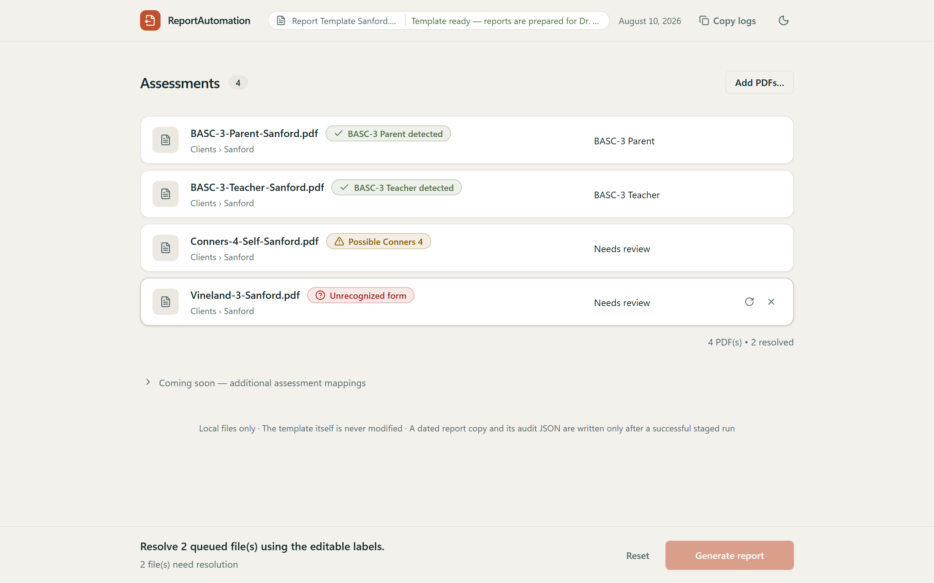Click the Unrecognized form badge label

coord(368,296)
